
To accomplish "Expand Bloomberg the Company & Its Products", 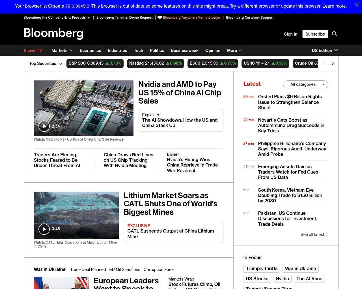I will 57,17.
